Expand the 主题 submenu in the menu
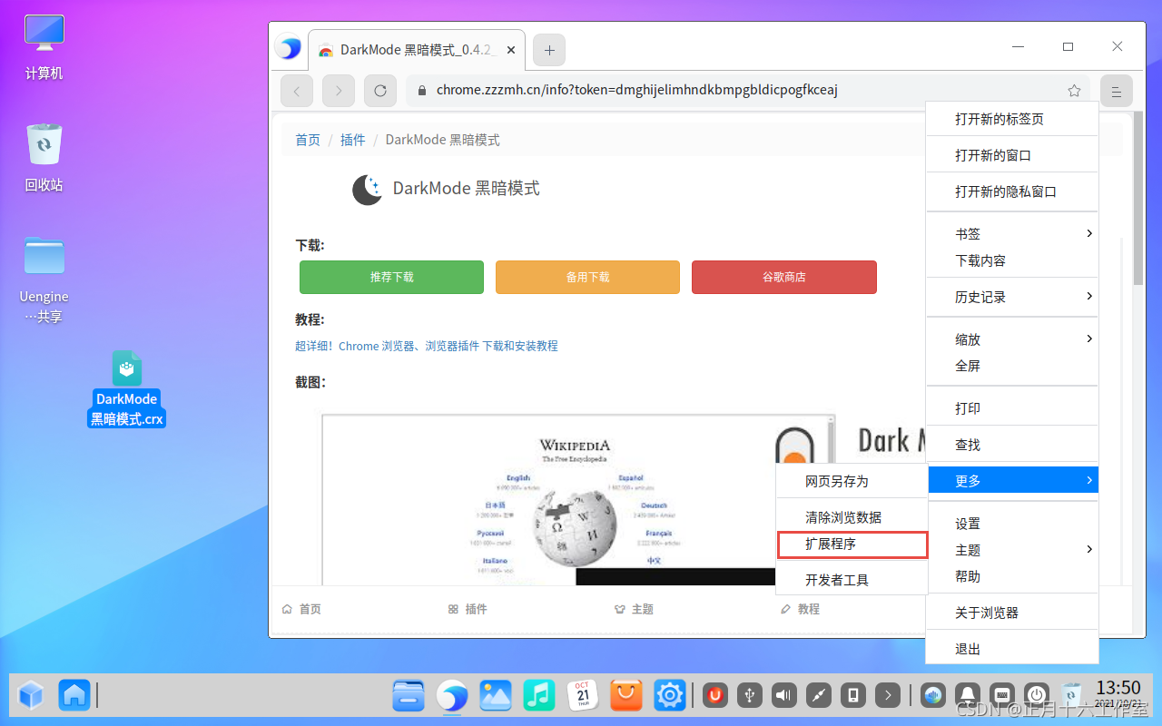Screen dimensions: 1162x726 pyautogui.click(x=1012, y=550)
